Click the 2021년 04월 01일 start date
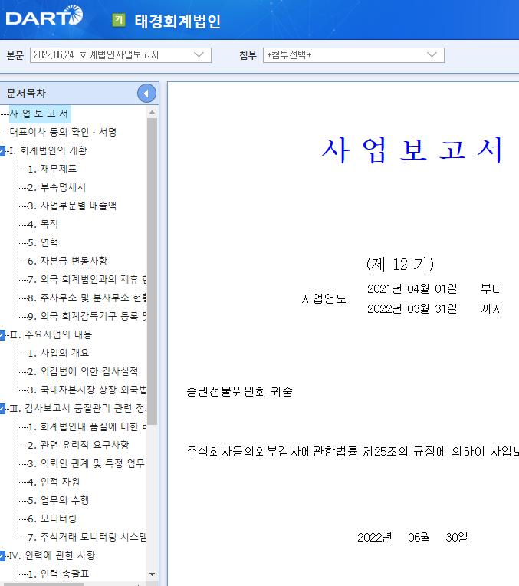This screenshot has width=519, height=586. [412, 289]
